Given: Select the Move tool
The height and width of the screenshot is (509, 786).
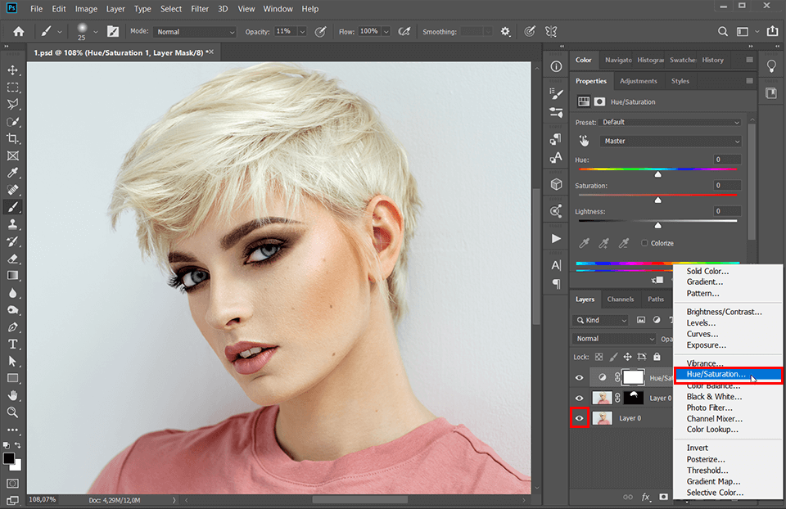Looking at the screenshot, I should [x=13, y=70].
